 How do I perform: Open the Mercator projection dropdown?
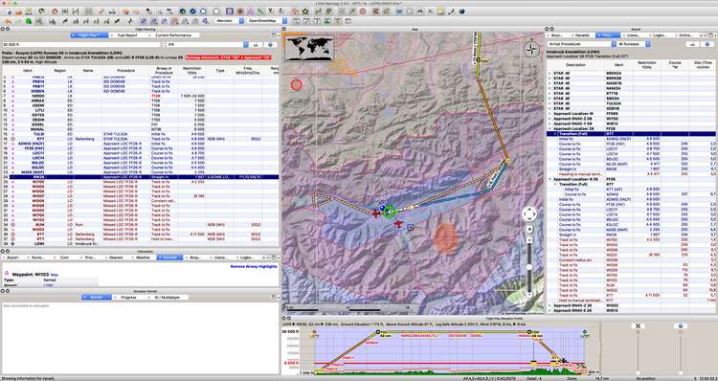[231, 21]
